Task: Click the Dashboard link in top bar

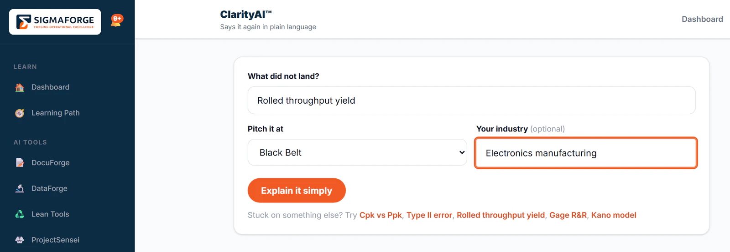Action: (x=702, y=19)
